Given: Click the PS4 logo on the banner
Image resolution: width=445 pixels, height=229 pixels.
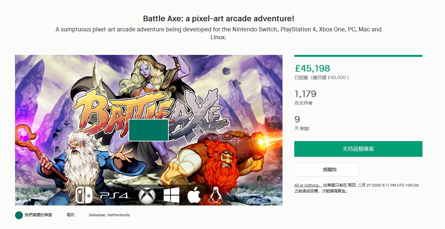Looking at the screenshot, I should tap(115, 196).
